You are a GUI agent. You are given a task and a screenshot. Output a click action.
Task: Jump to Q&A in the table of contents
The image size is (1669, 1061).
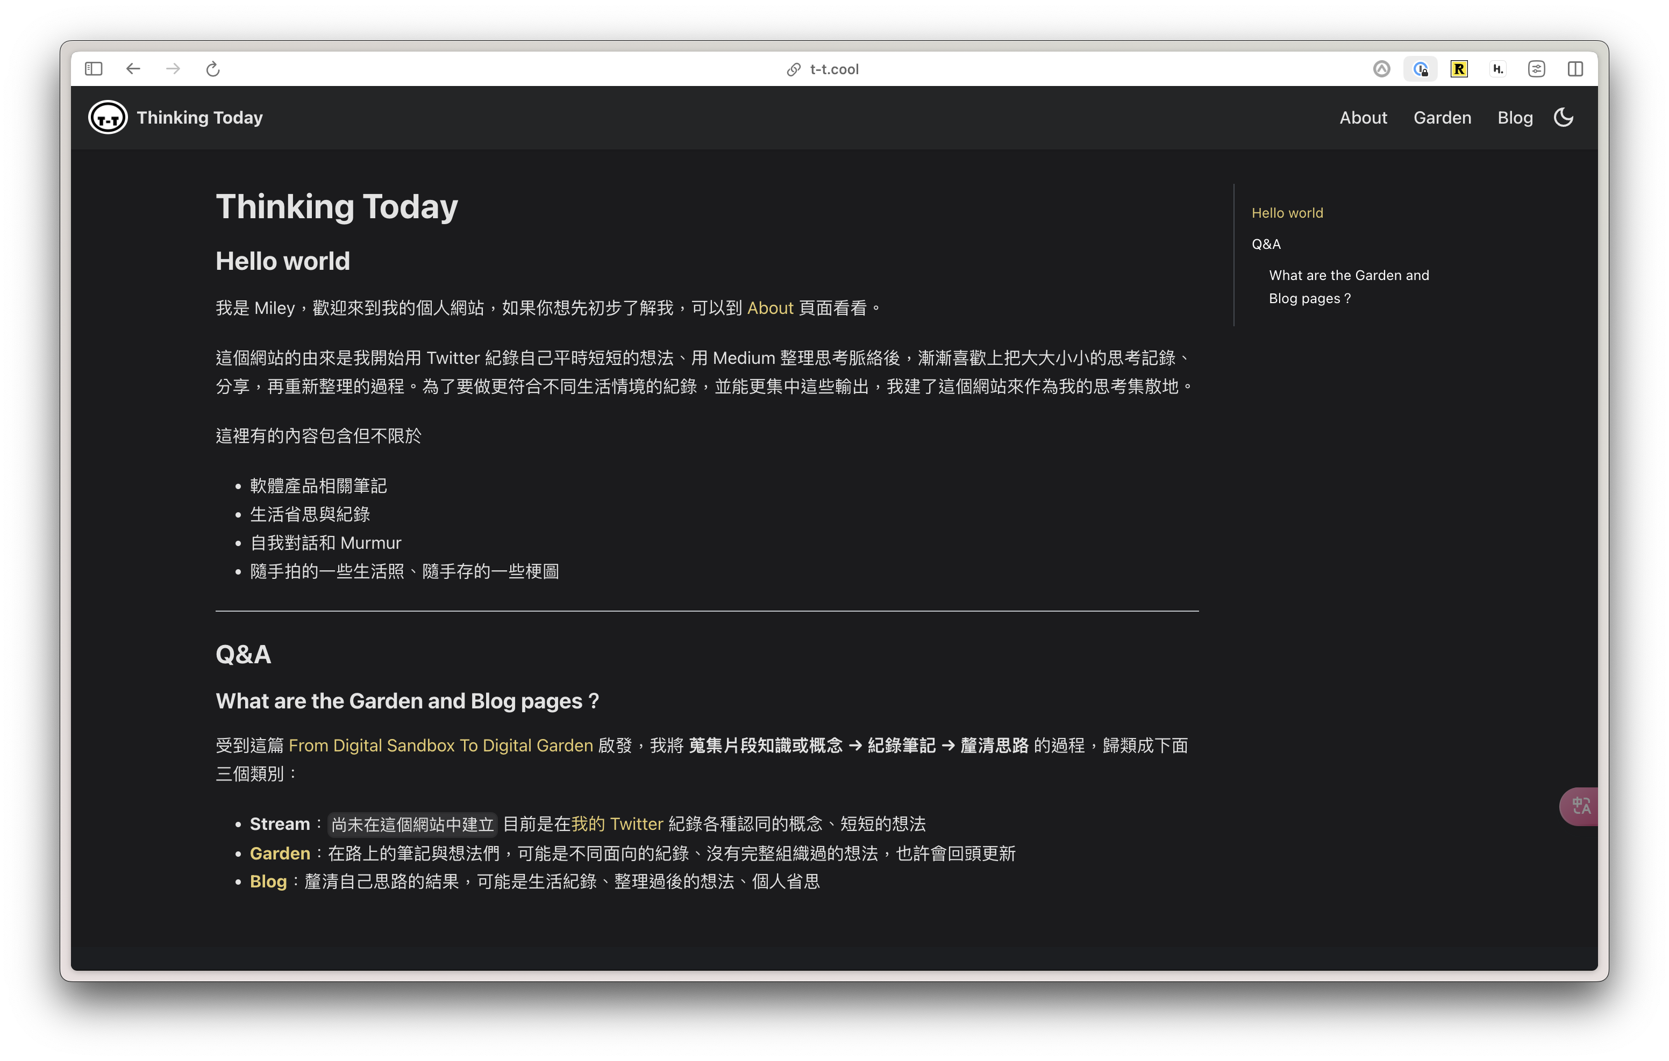tap(1266, 244)
